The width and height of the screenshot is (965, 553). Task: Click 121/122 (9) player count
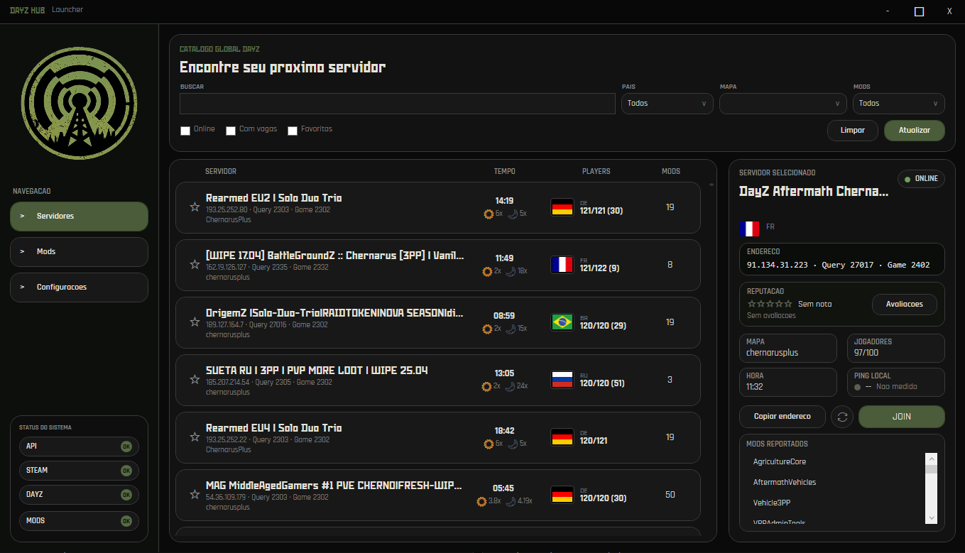(600, 268)
